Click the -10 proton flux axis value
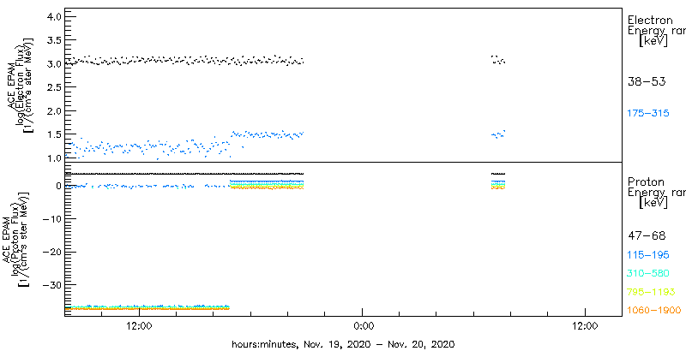The width and height of the screenshot is (686, 351). [53, 219]
